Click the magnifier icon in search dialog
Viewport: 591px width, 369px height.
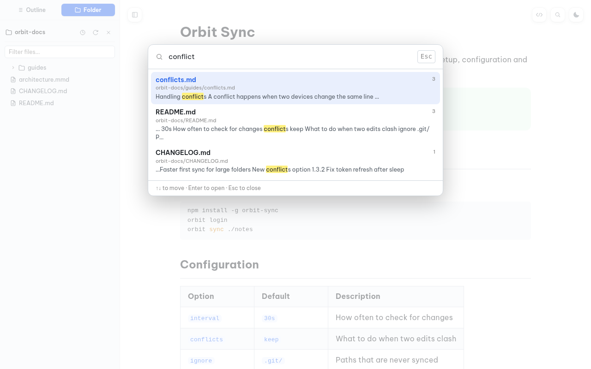pos(159,57)
